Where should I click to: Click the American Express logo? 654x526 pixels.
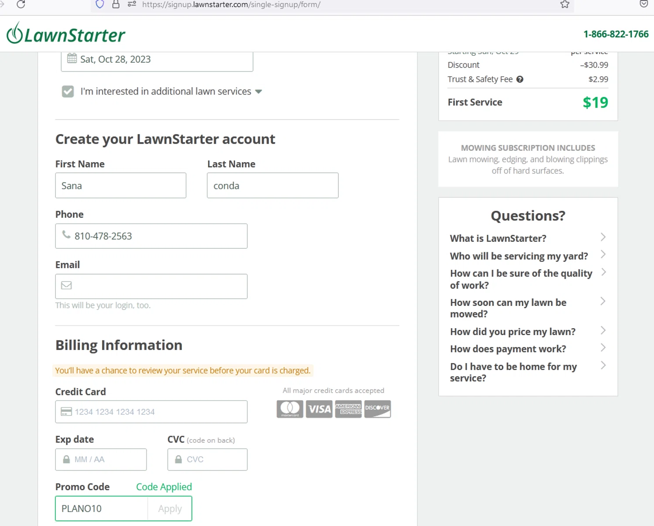tap(348, 409)
